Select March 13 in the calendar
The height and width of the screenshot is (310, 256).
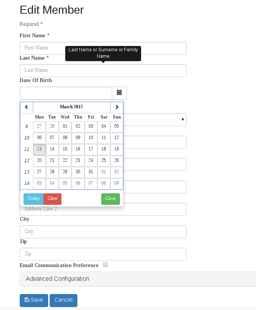(x=39, y=149)
